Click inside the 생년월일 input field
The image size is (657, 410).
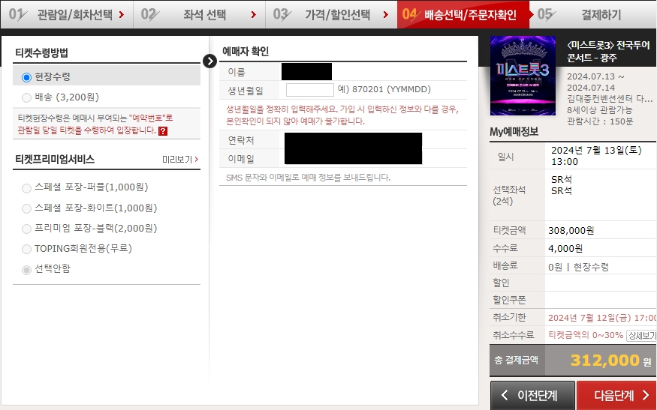pyautogui.click(x=309, y=89)
